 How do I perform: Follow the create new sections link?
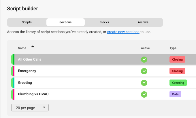coord(123,32)
